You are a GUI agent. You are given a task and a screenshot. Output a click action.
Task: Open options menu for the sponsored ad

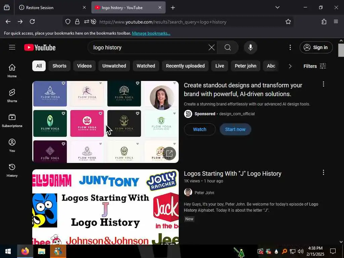tap(324, 84)
